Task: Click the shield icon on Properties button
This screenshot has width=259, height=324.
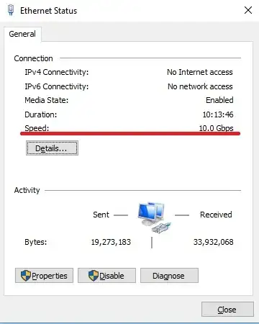Action: point(26,276)
